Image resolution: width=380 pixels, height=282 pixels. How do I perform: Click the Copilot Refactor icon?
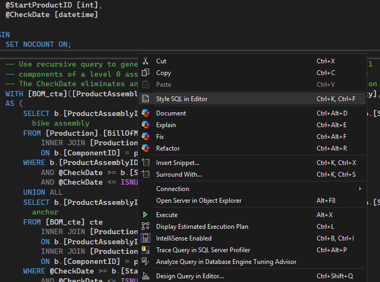145,148
